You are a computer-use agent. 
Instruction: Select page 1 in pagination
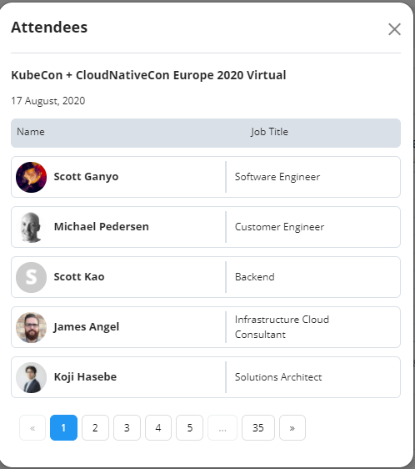coord(63,428)
